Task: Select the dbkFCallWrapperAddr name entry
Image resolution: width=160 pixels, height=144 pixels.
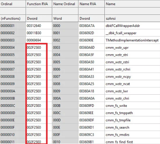Action: click(133, 26)
